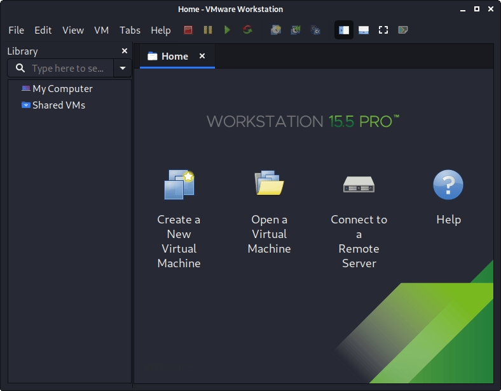Click the Unity mode toolbar icon
The width and height of the screenshot is (501, 391).
point(402,30)
